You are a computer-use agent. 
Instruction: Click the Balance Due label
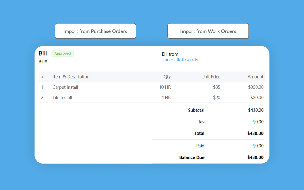click(x=192, y=157)
